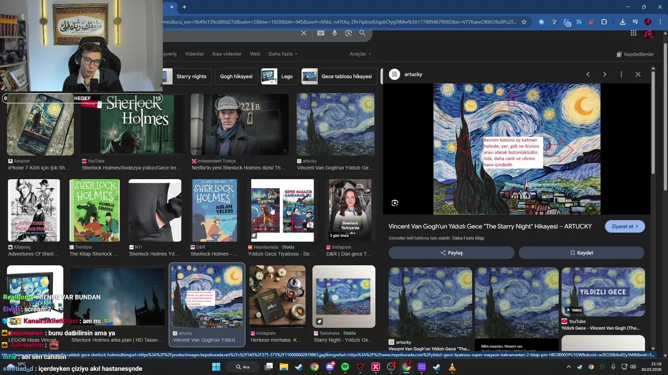Open Instagram Herkese merhaba coffee thumbnail
668x375 pixels.
(277, 296)
